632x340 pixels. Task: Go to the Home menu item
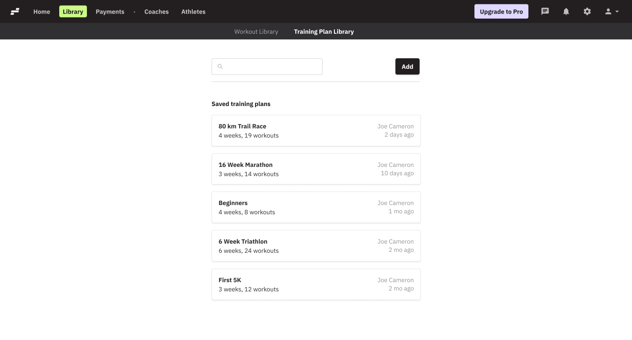point(42,11)
